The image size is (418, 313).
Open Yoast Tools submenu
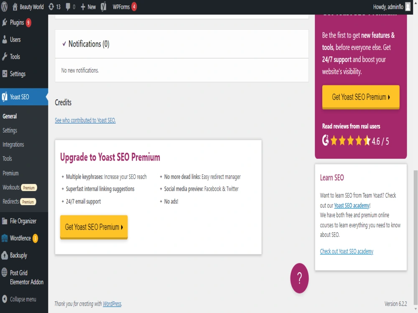click(7, 159)
